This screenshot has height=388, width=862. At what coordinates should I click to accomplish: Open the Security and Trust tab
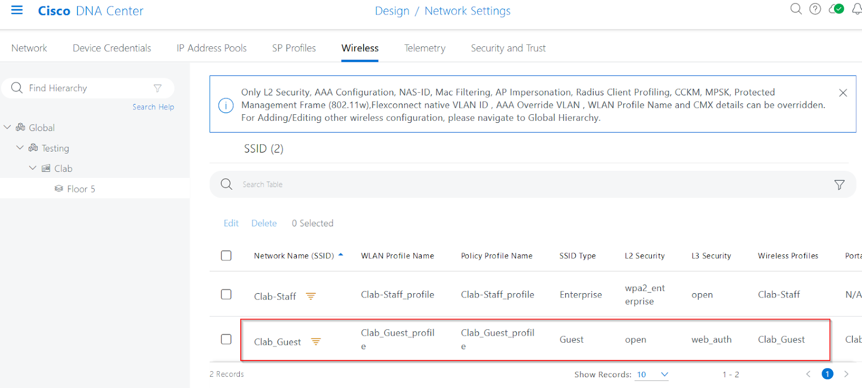tap(509, 48)
